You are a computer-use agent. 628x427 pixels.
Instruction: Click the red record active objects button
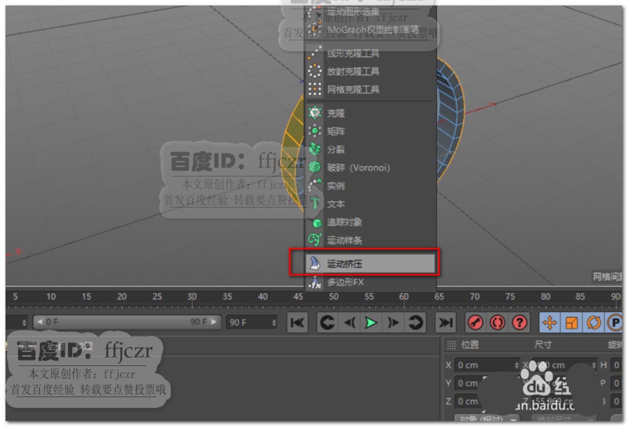[x=475, y=323]
